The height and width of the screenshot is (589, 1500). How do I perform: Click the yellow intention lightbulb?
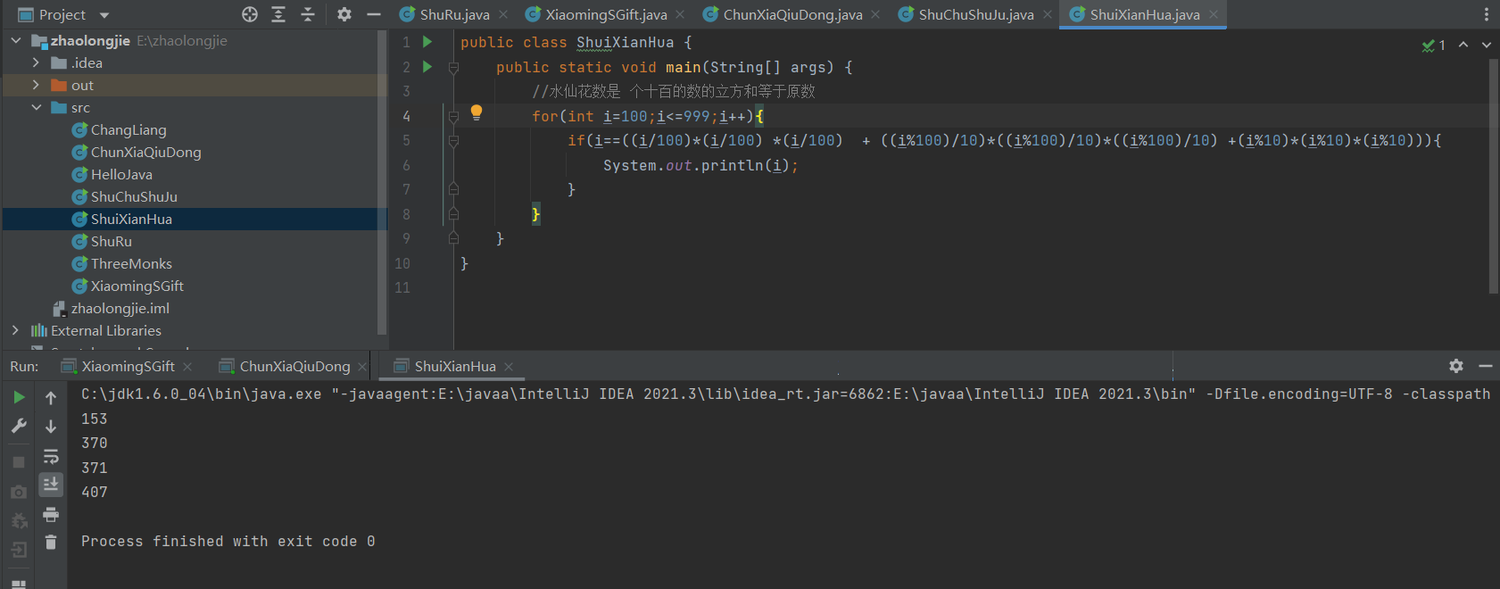coord(477,112)
